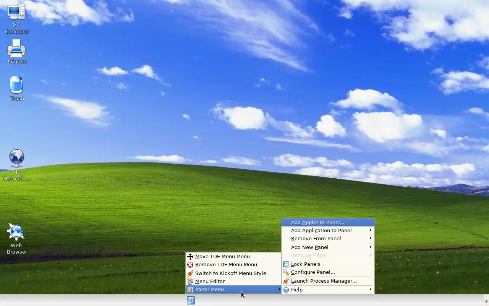
Task: Expand the Help submenu
Action: pos(328,290)
